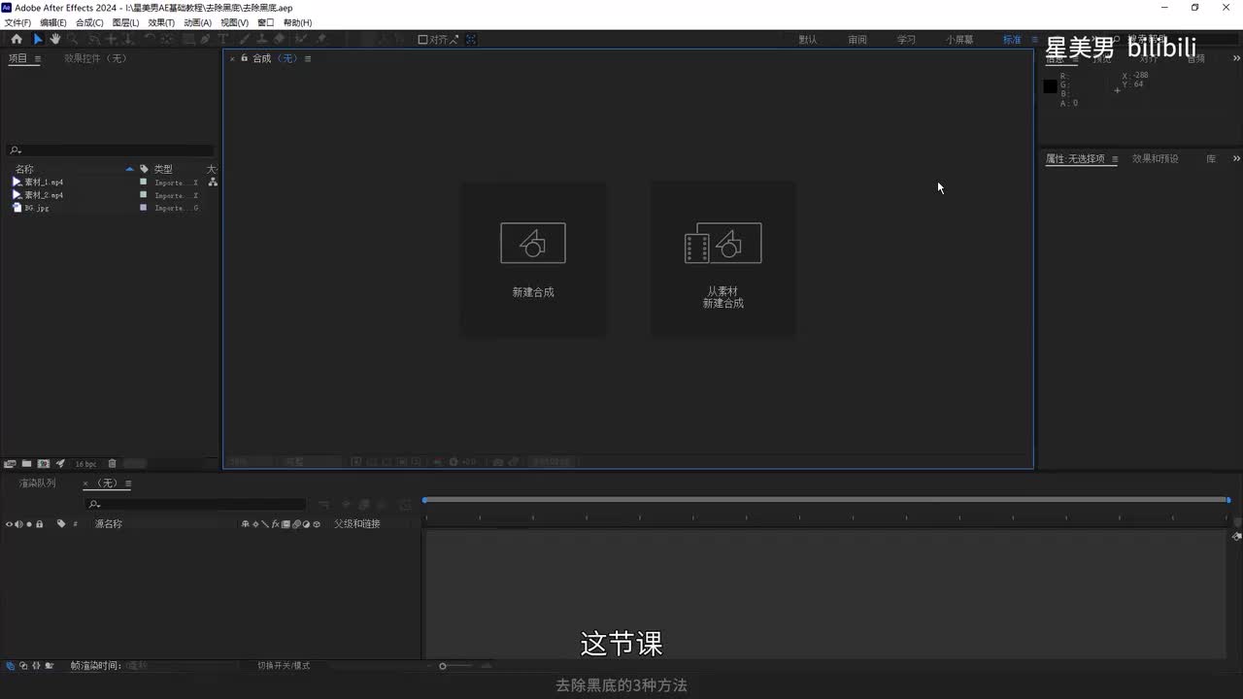Click the 3D layer switch column icon

point(317,524)
